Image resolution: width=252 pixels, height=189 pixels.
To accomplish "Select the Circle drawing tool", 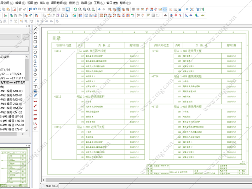I will click(x=35, y=52).
